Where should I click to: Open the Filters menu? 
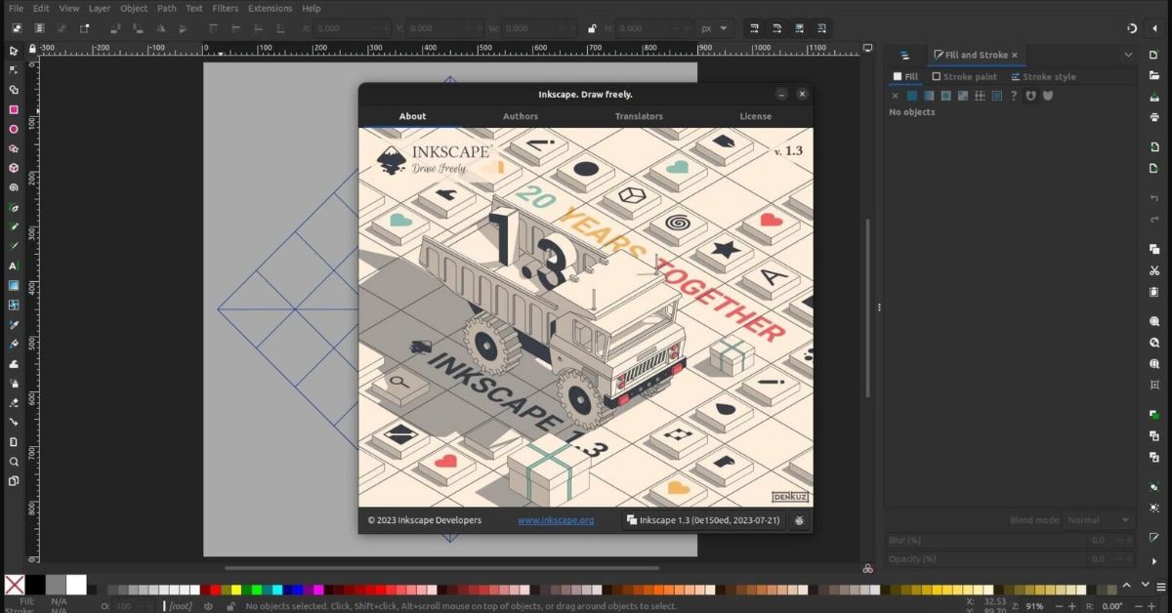[x=225, y=8]
